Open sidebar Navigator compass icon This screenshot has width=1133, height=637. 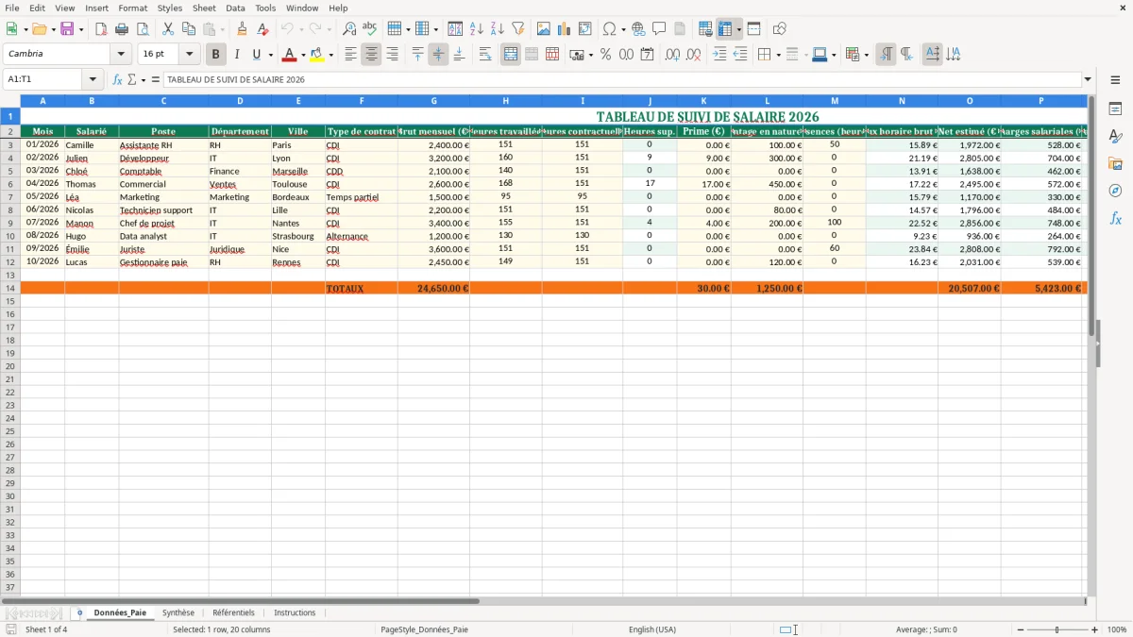[1115, 192]
